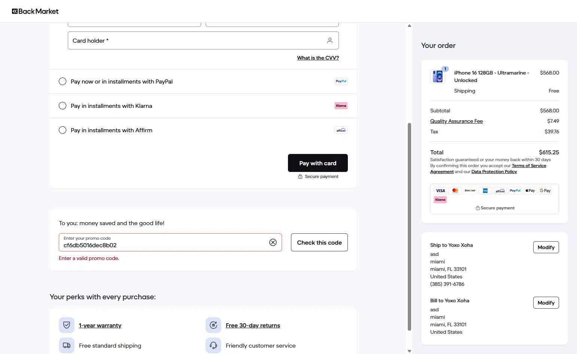Click the 'Your order' heading

(x=438, y=45)
